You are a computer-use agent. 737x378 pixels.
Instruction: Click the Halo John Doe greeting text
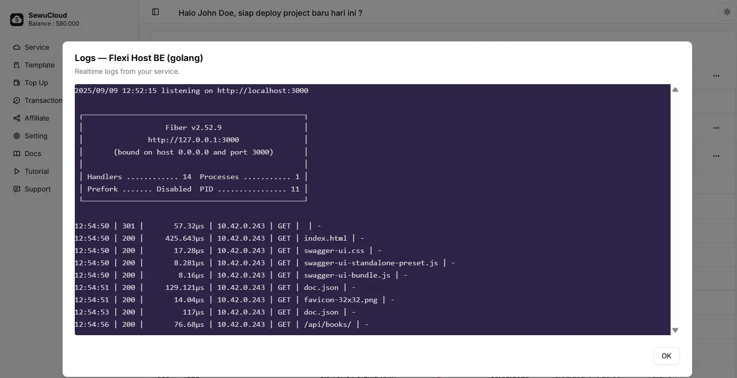(x=270, y=13)
